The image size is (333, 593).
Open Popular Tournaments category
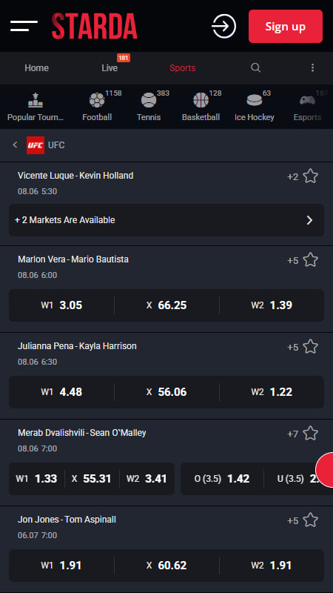(x=36, y=107)
